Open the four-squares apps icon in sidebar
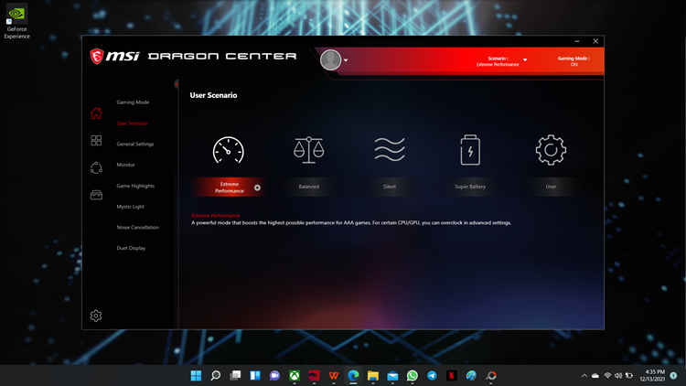The image size is (686, 386). (x=96, y=140)
